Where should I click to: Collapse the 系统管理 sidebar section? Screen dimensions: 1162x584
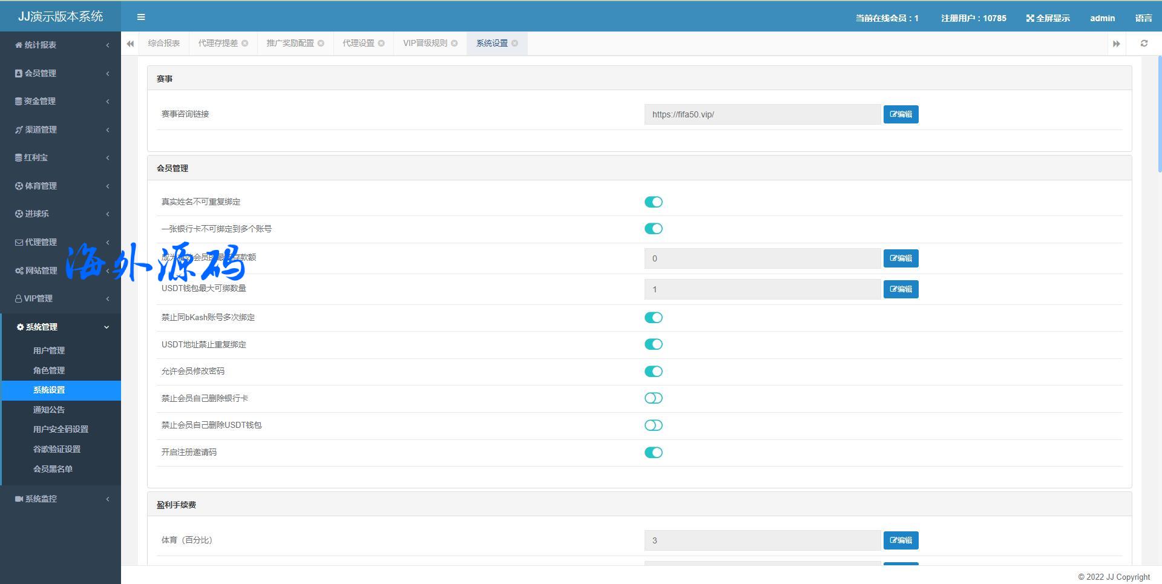[x=61, y=327]
